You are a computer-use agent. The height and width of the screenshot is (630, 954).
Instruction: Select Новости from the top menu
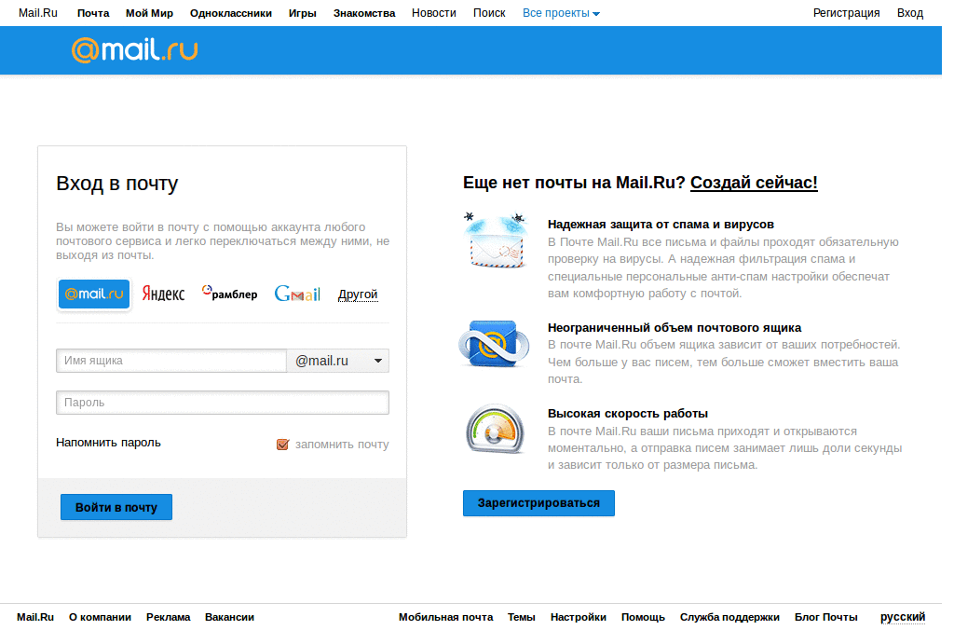pos(433,12)
